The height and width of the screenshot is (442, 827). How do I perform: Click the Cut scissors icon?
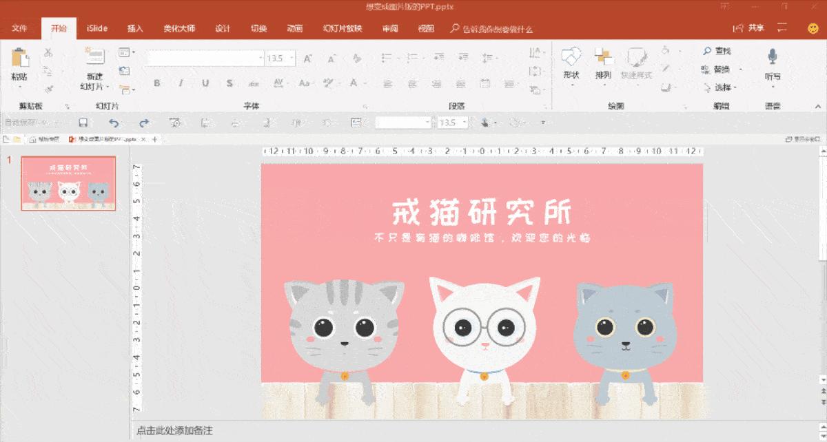(48, 52)
